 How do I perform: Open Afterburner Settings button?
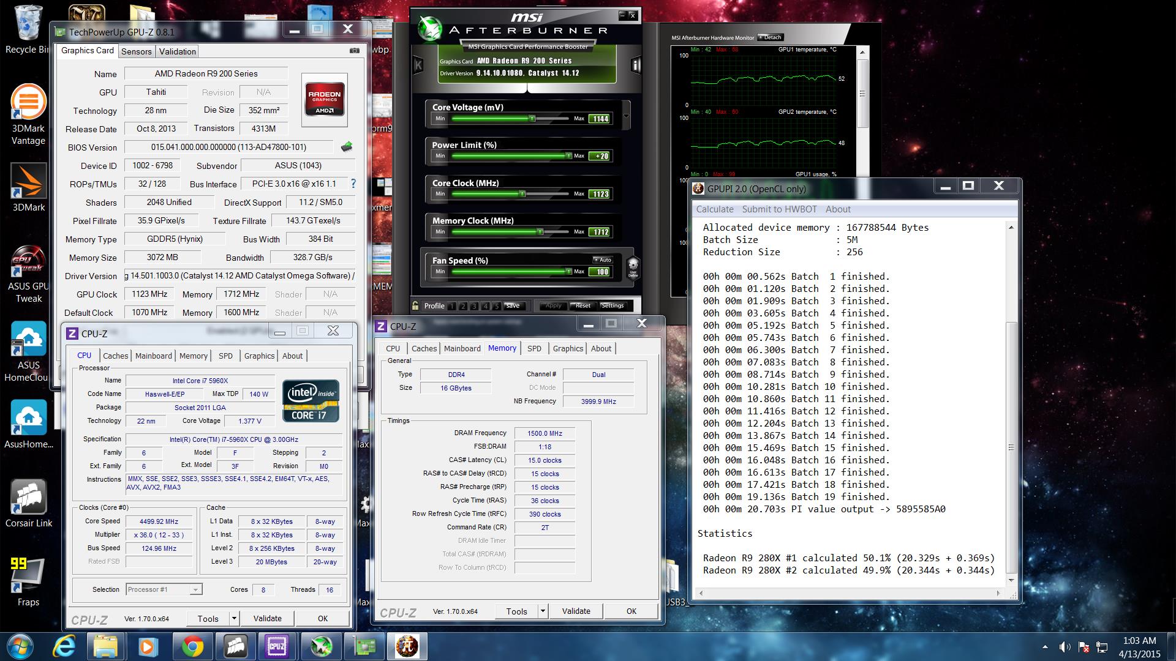[612, 305]
